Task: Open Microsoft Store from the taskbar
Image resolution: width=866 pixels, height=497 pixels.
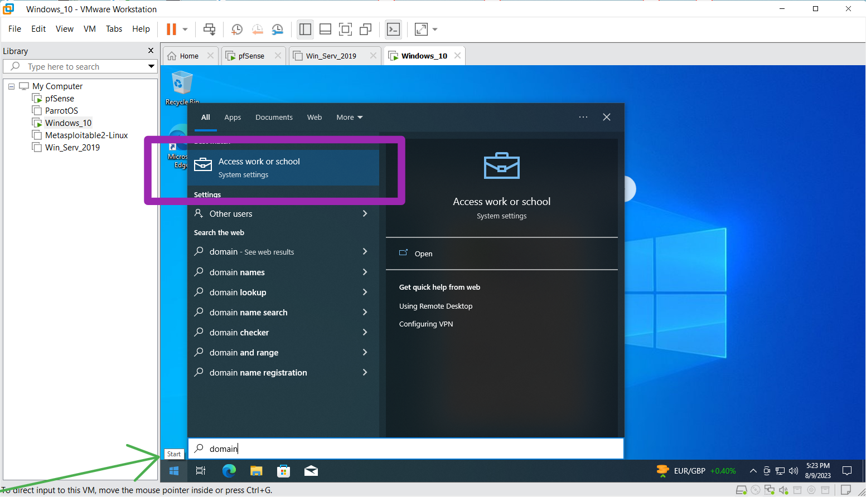Action: (x=283, y=471)
